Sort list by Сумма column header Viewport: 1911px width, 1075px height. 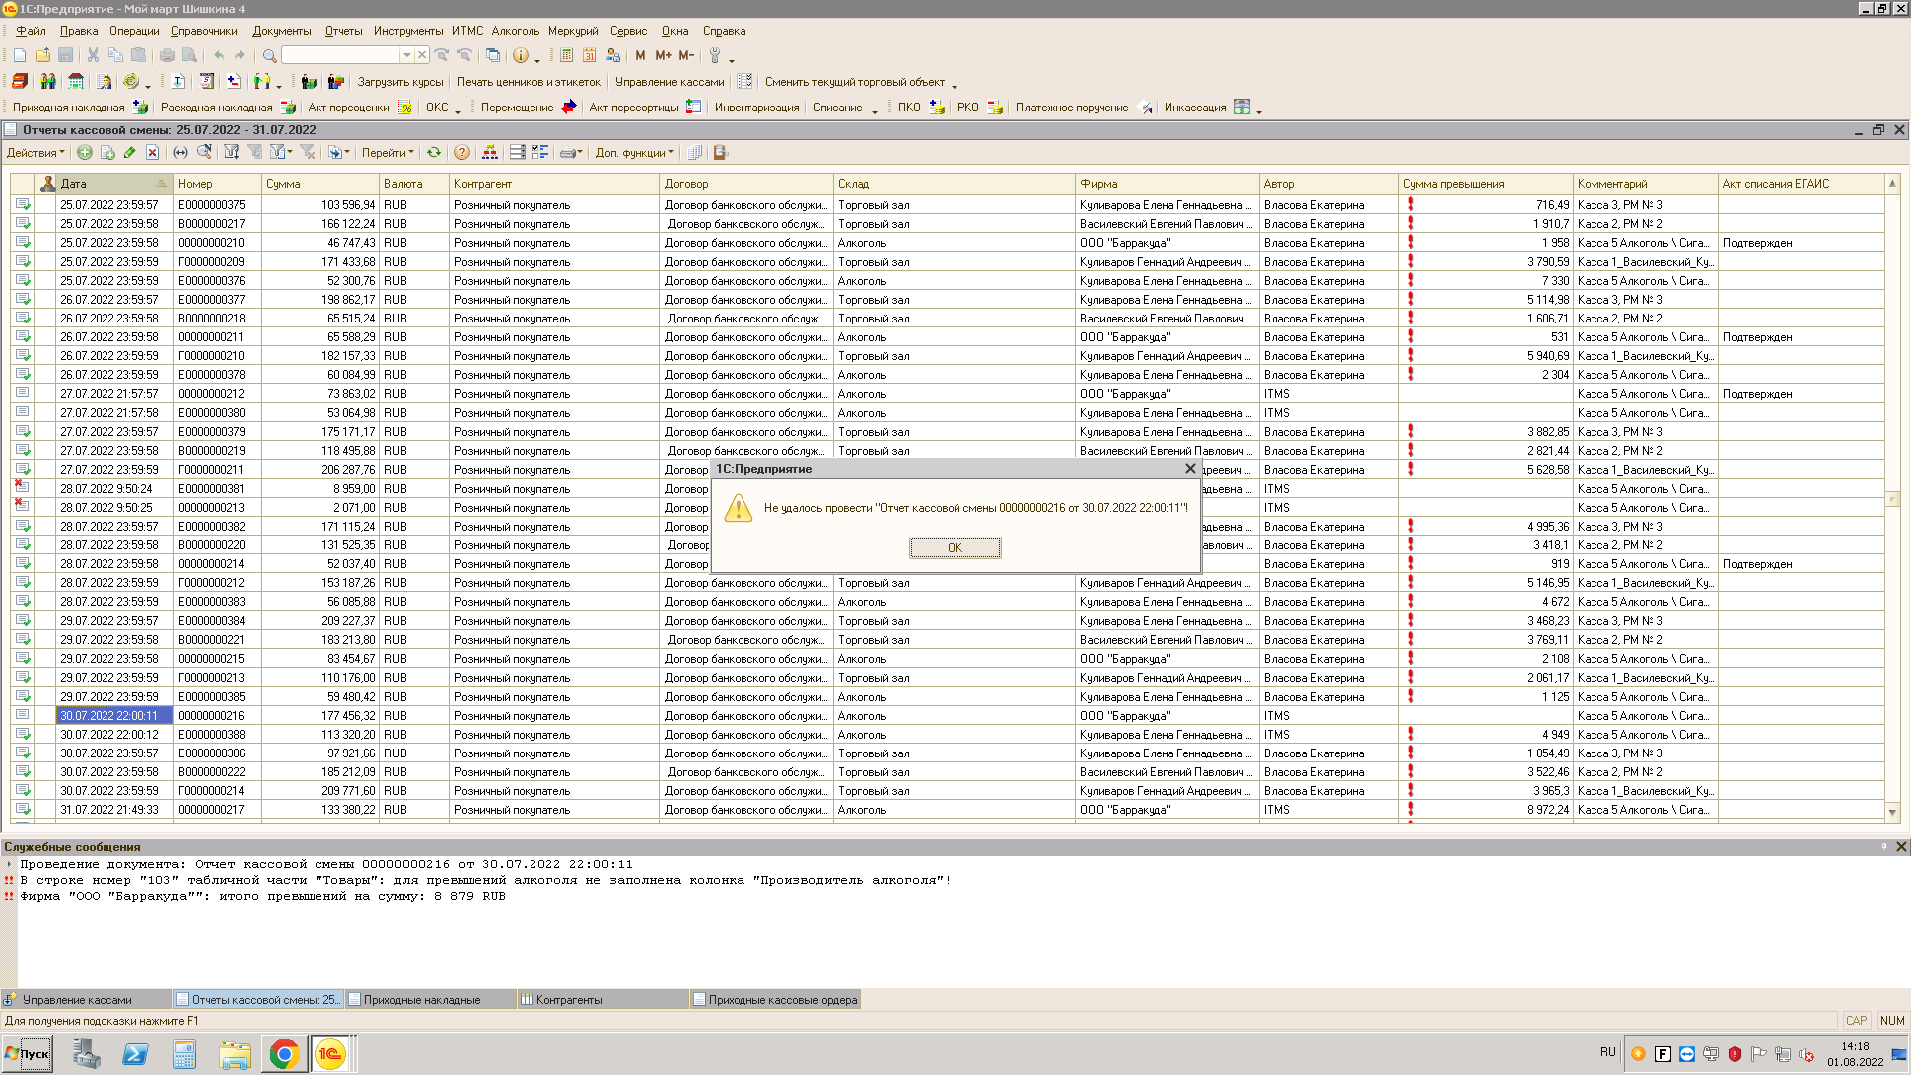318,184
